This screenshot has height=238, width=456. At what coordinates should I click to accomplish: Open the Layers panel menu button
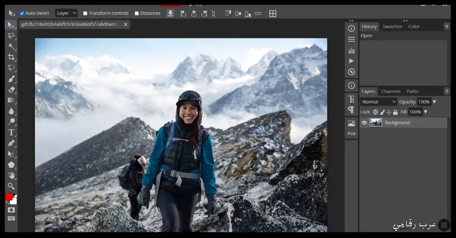point(446,91)
